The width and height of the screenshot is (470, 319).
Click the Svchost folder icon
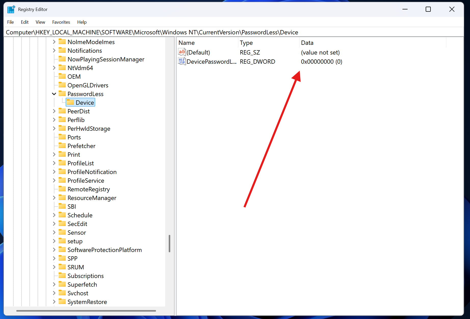[62, 293]
